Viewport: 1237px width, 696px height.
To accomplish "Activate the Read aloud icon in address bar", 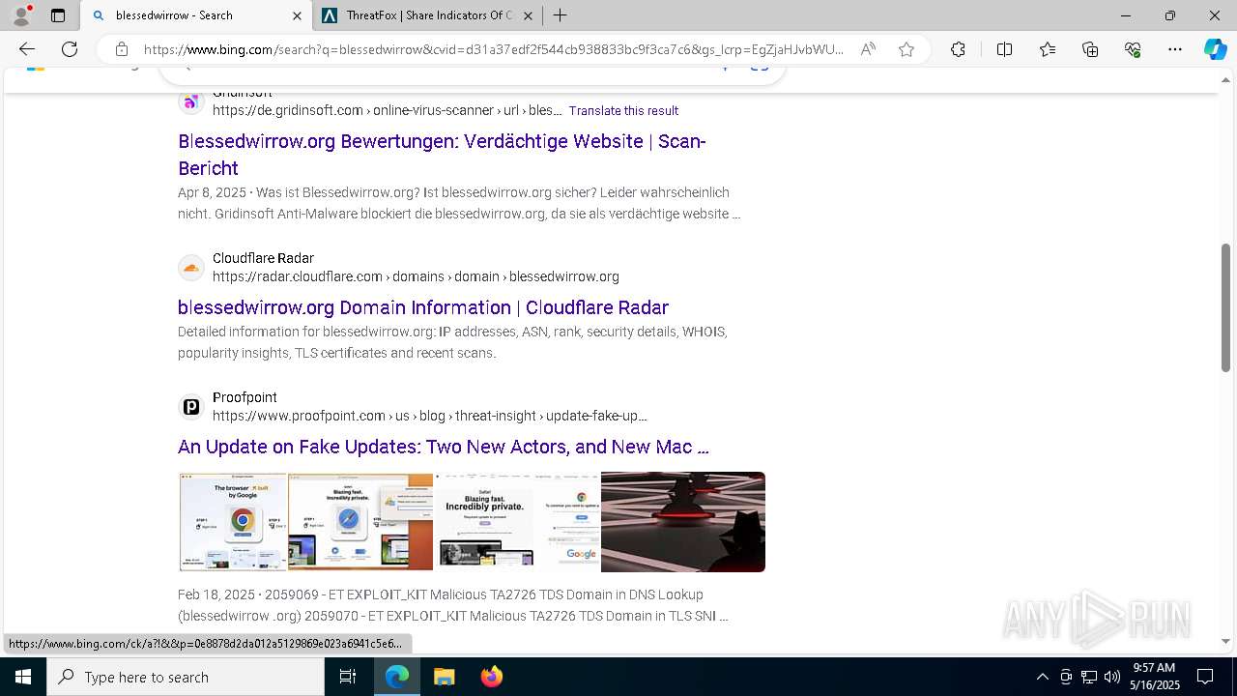I will [x=868, y=49].
